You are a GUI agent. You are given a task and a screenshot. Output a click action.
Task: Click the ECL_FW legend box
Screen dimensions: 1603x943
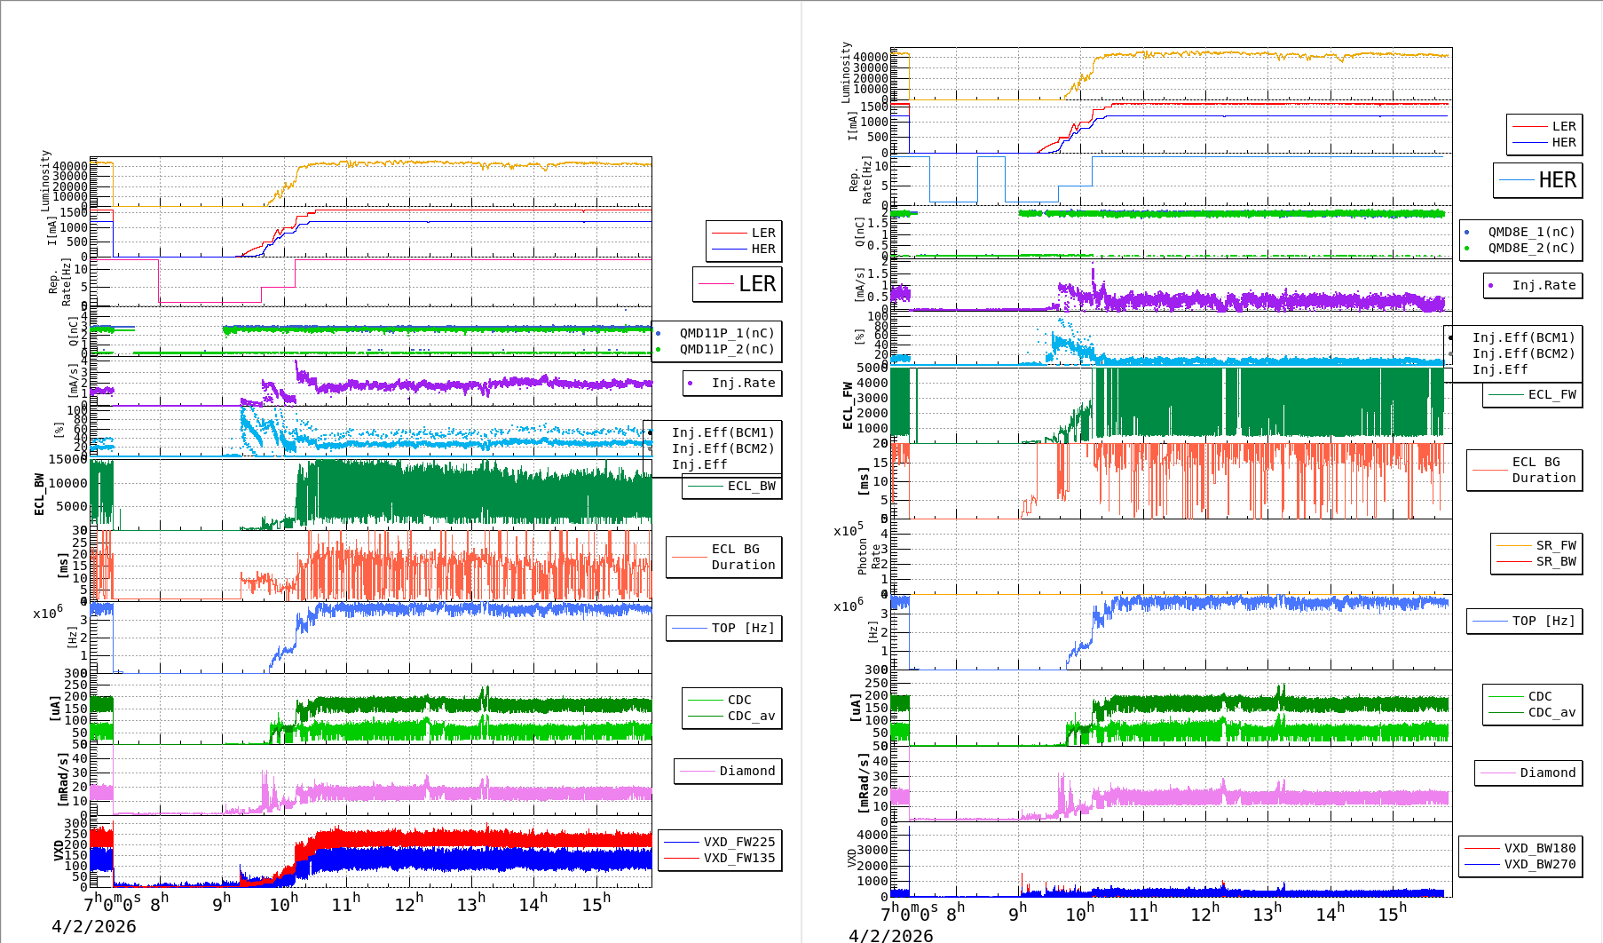click(1533, 395)
